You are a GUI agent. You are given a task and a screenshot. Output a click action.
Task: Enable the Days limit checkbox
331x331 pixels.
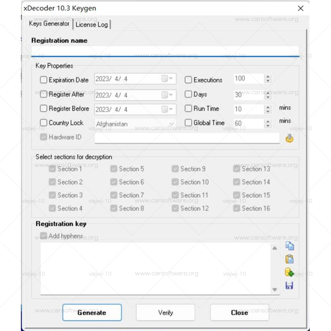[188, 94]
